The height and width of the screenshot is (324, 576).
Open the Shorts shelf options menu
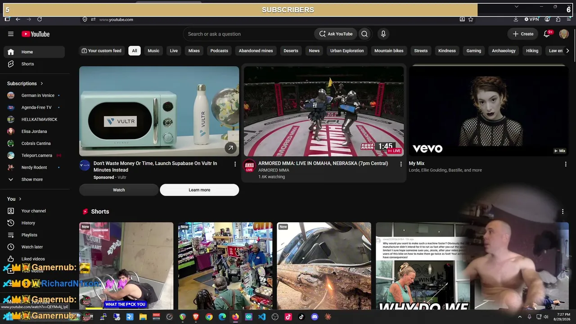(x=562, y=211)
